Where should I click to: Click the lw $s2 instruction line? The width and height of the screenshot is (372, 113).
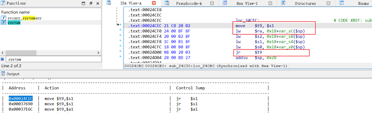pyautogui.click(x=270, y=36)
